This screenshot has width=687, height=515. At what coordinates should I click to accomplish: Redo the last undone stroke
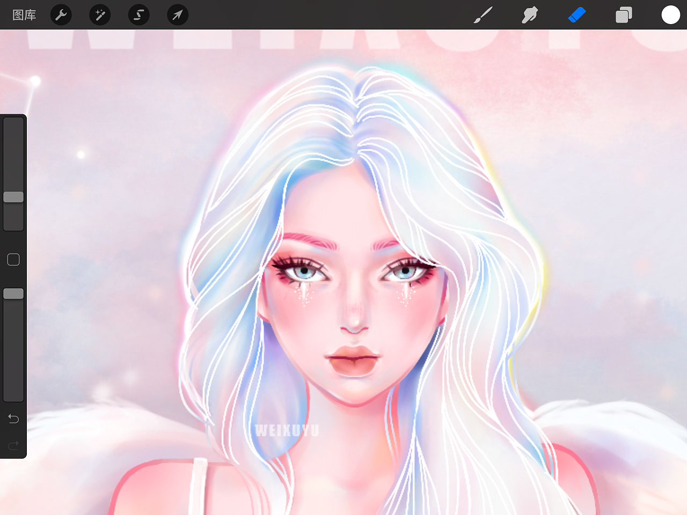click(13, 445)
